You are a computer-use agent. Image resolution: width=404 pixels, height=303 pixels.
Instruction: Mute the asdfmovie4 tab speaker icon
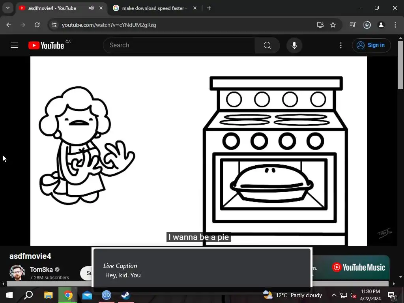click(x=91, y=8)
